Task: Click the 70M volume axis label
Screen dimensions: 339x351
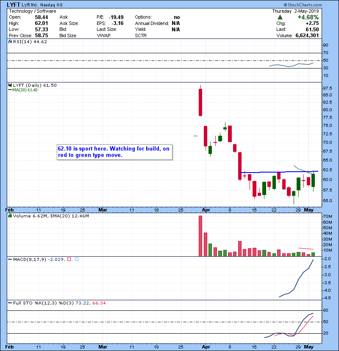Action: pos(327,217)
